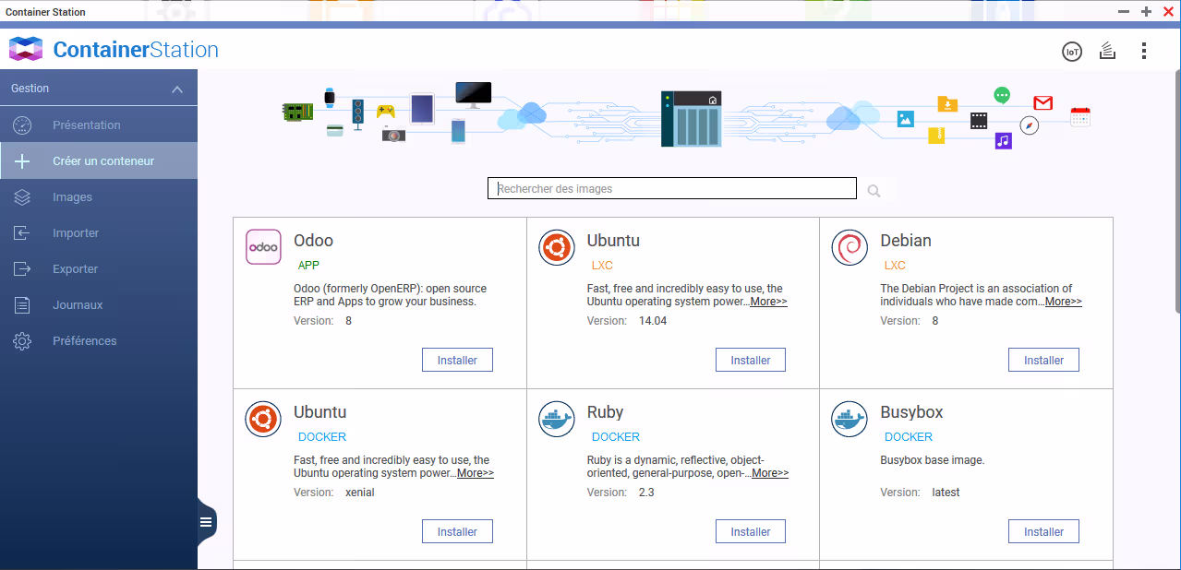Click the Ruby Docker whale icon
Viewport: 1181px width, 570px height.
click(x=557, y=419)
